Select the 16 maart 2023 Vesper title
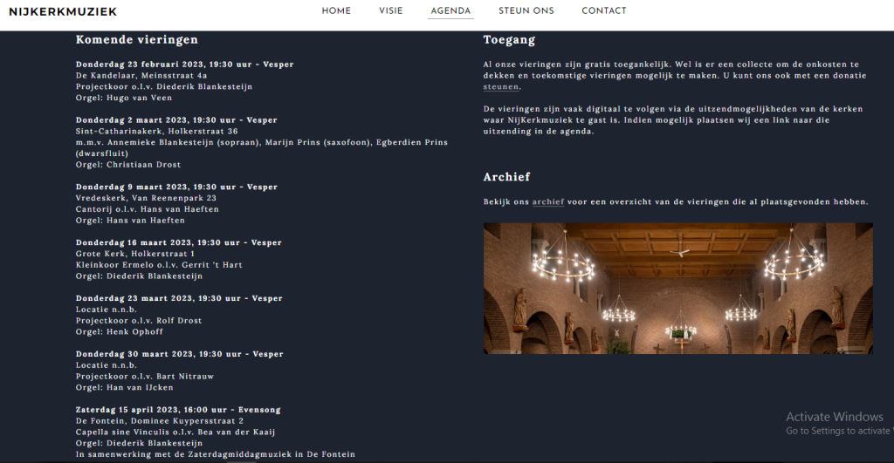894x463 pixels. click(x=179, y=243)
